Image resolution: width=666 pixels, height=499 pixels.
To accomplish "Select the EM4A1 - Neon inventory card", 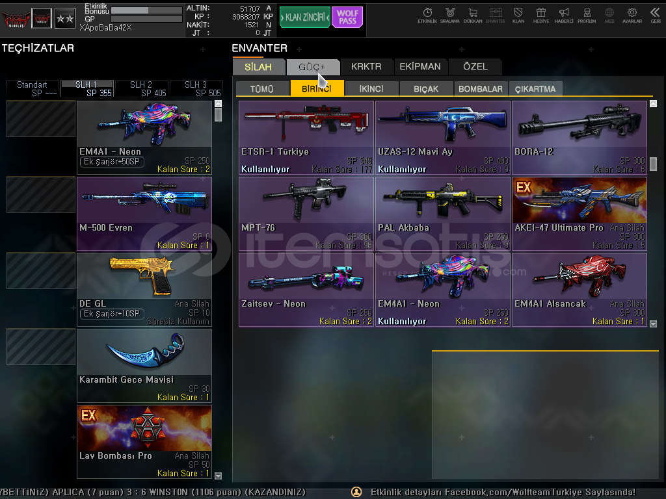I will pos(443,290).
